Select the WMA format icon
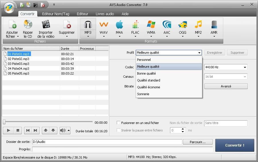Screen dimensions: 258x162 (x=151, y=25)
